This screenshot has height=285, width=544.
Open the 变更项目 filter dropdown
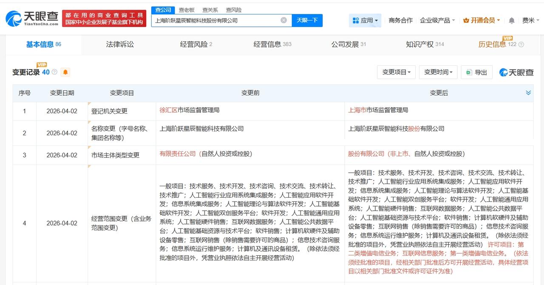pos(396,72)
